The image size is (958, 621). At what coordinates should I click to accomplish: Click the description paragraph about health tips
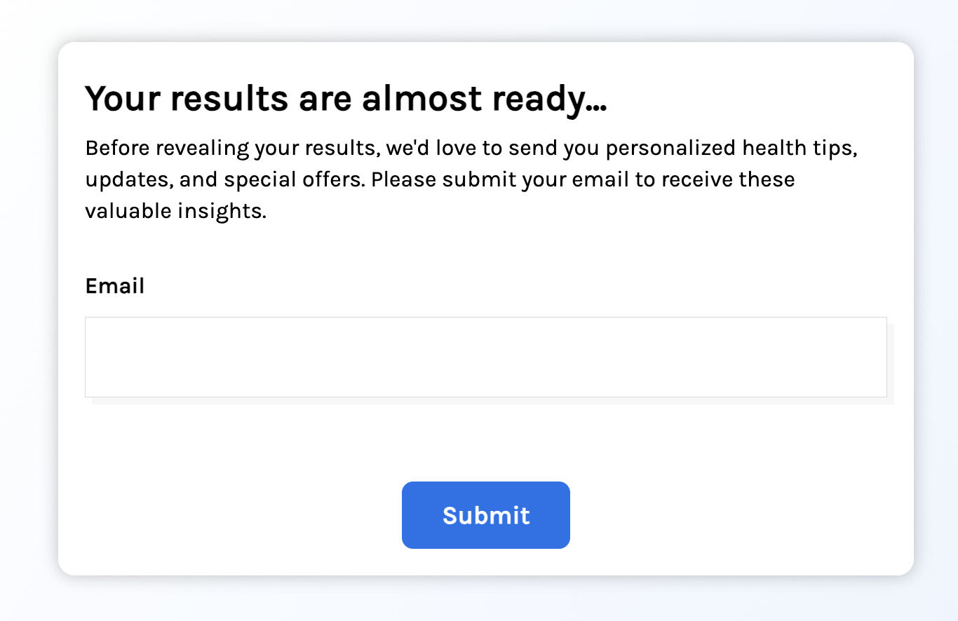[x=470, y=179]
